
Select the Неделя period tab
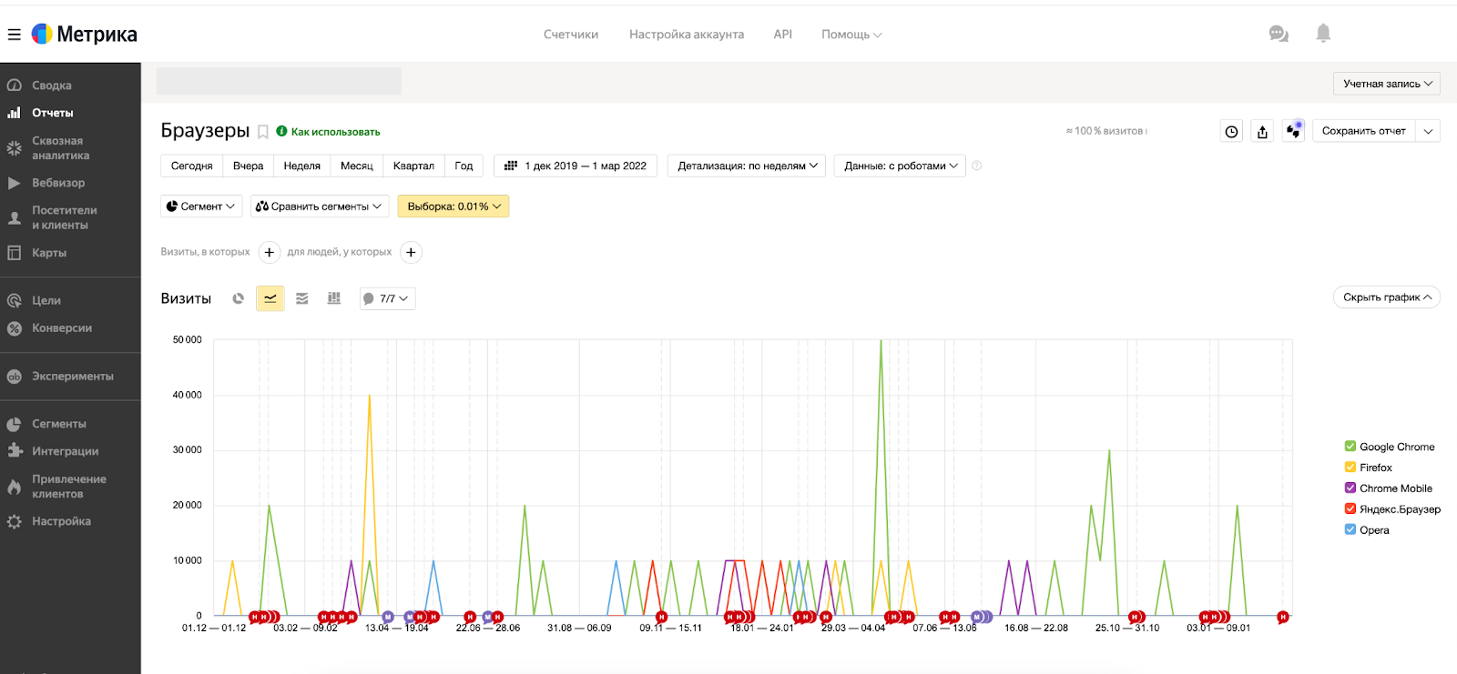[302, 166]
